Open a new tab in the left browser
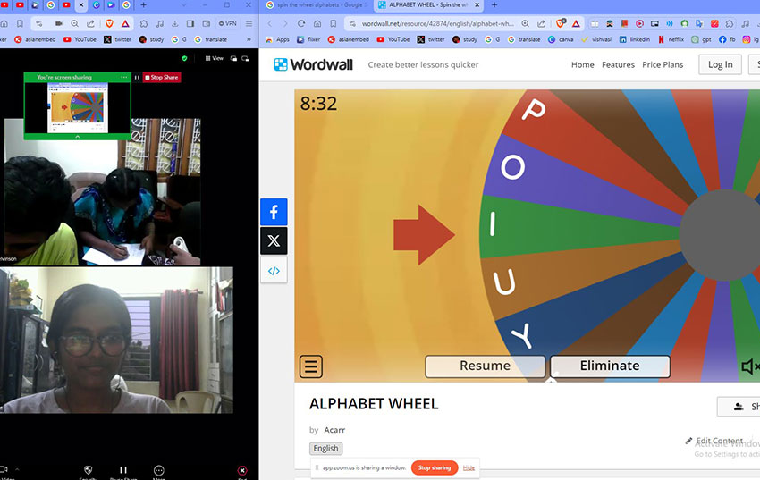Viewport: 760px width, 480px height. click(x=143, y=4)
